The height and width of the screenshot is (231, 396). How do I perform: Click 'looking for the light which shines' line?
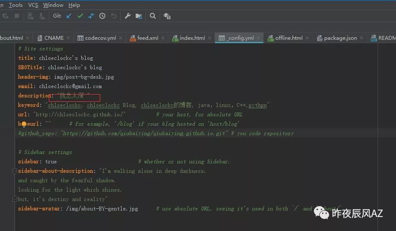click(70, 190)
